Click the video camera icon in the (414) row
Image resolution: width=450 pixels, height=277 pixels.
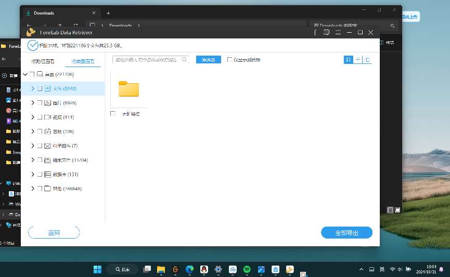48,117
